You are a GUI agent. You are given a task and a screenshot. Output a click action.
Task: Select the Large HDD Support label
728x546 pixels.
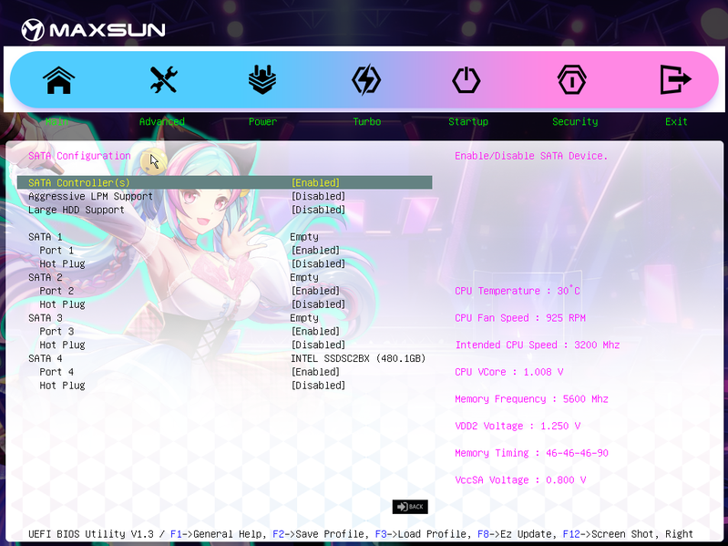coord(77,210)
